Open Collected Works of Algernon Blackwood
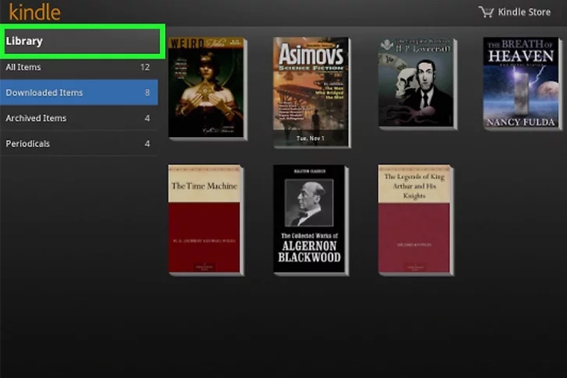This screenshot has width=567, height=378. [311, 220]
